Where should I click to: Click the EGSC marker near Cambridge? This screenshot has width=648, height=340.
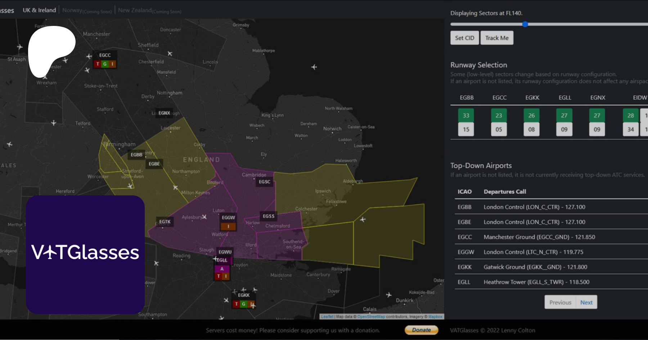265,182
